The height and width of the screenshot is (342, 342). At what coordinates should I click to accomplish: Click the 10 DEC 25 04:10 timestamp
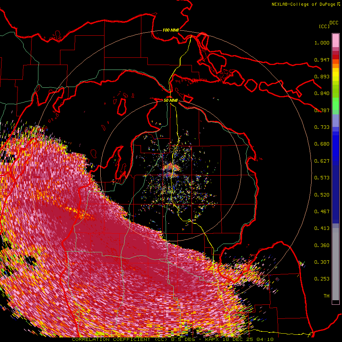(x=248, y=339)
